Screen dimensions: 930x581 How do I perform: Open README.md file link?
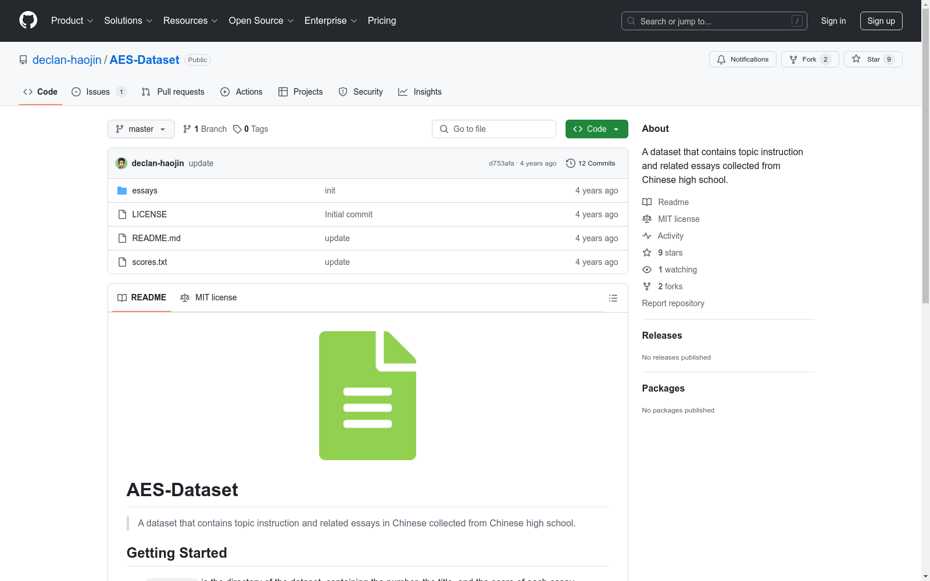pyautogui.click(x=156, y=238)
